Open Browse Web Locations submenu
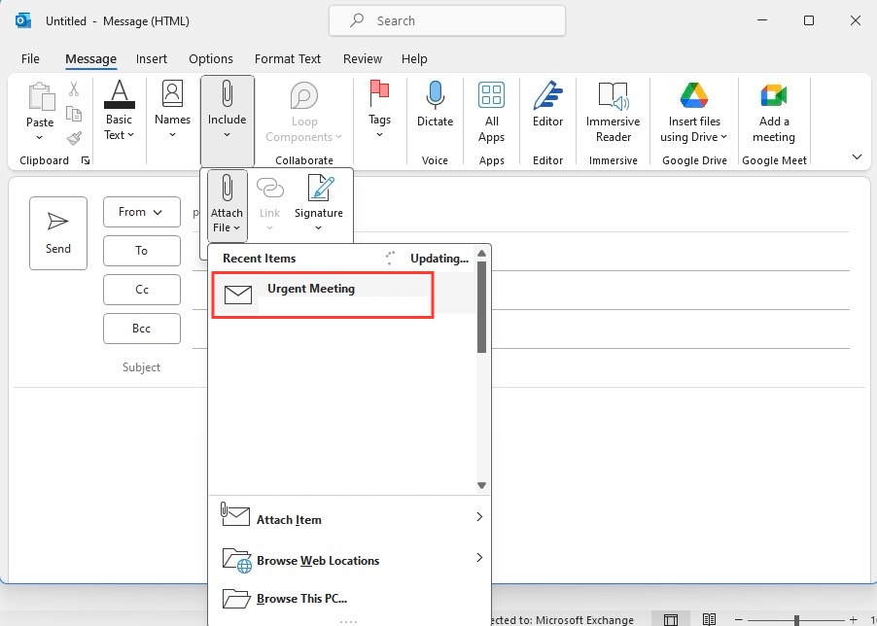This screenshot has height=626, width=877. 350,560
